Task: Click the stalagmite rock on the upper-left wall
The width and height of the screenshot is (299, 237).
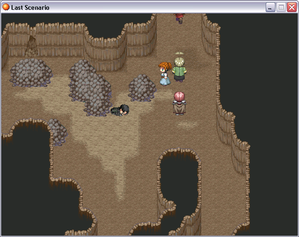Action: click(x=31, y=46)
